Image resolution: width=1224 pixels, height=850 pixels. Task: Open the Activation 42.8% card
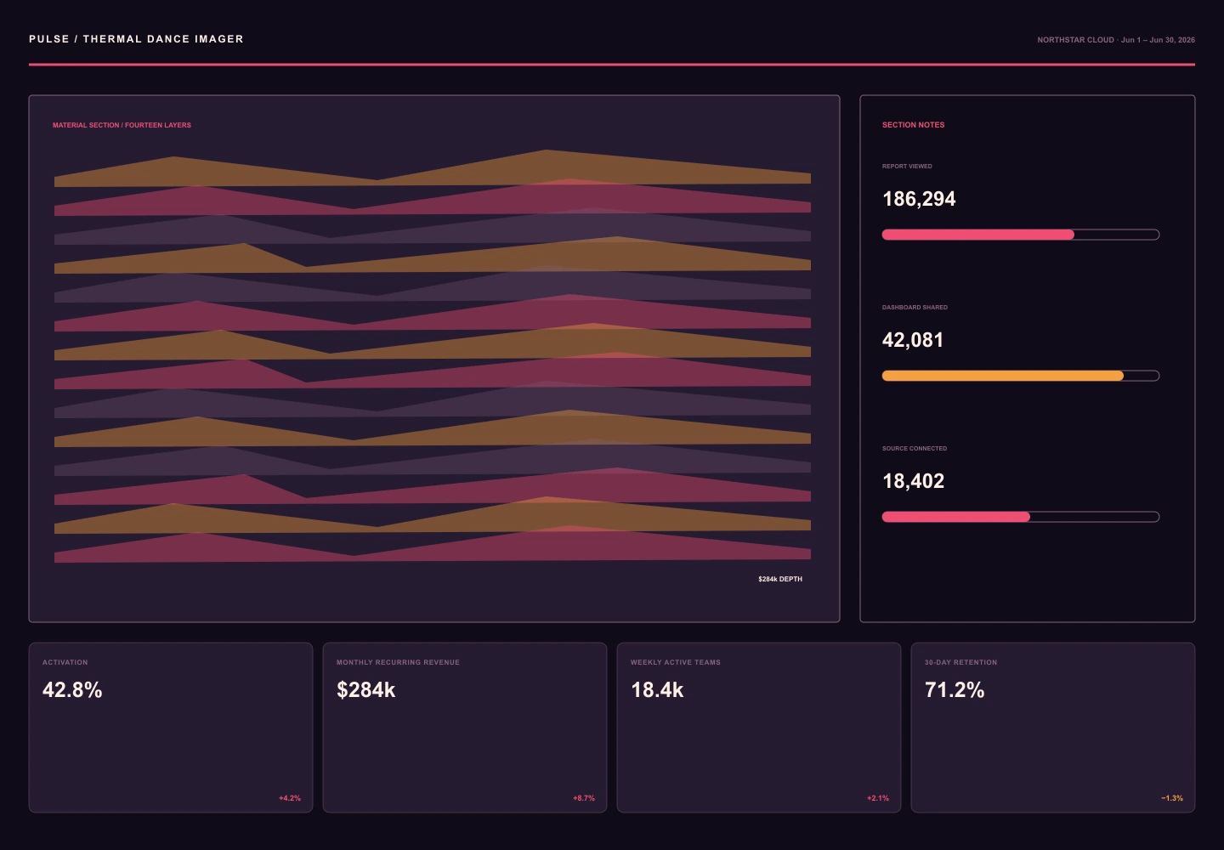(x=171, y=728)
